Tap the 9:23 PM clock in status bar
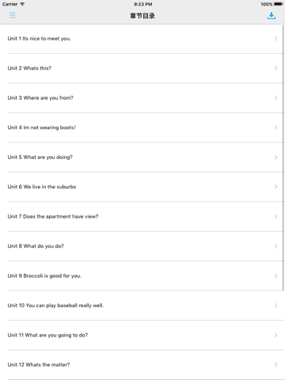 coord(142,4)
